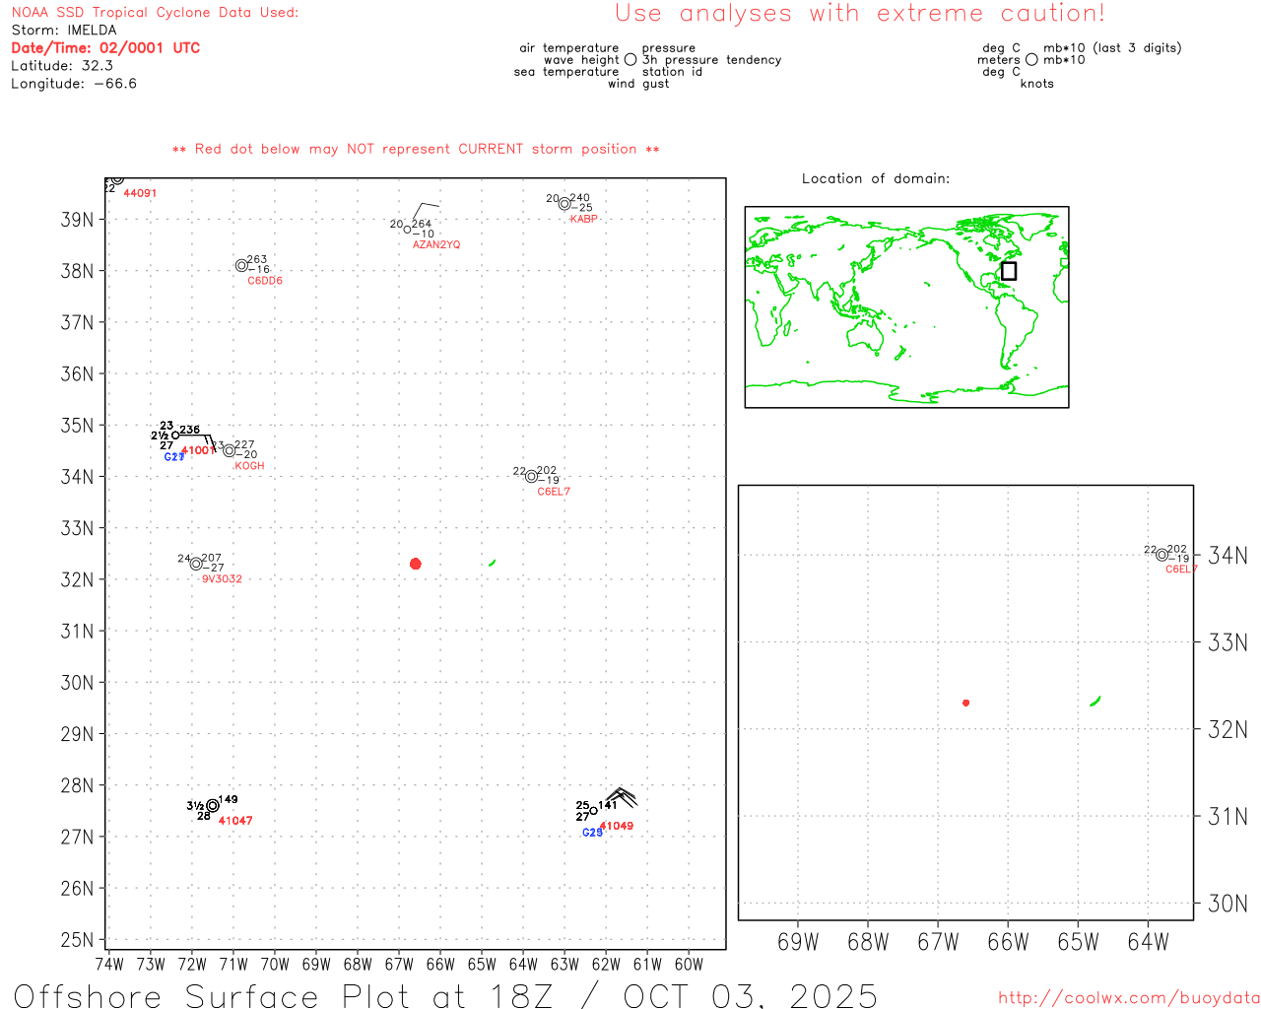
Task: Click the red 44091 buoy label
Action: [x=140, y=193]
